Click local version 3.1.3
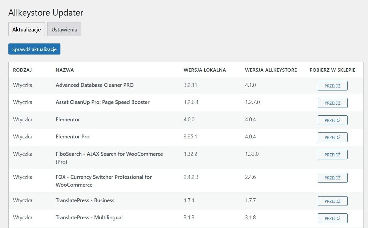 tap(189, 218)
